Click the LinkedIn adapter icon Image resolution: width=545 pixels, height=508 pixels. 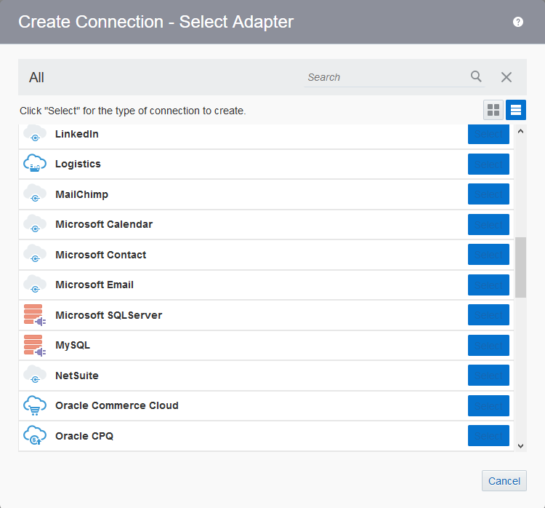point(35,134)
